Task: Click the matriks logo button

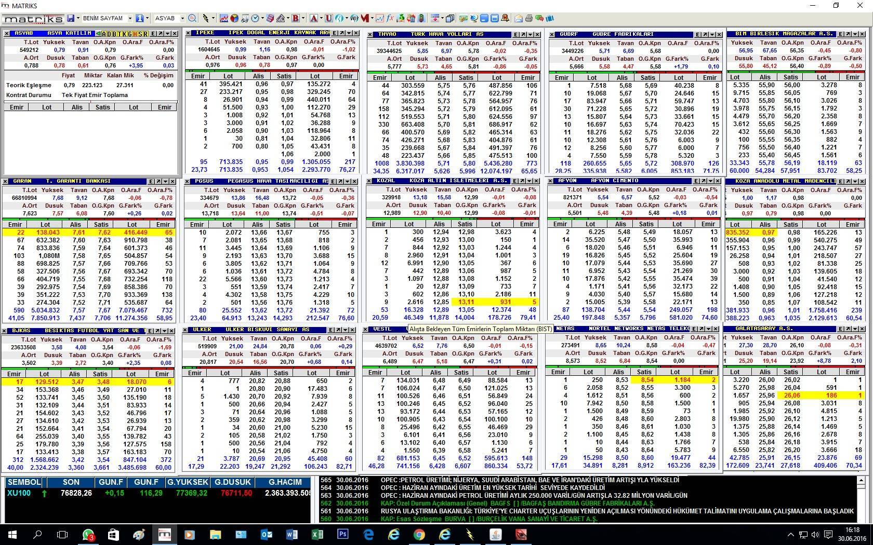Action: click(x=33, y=19)
